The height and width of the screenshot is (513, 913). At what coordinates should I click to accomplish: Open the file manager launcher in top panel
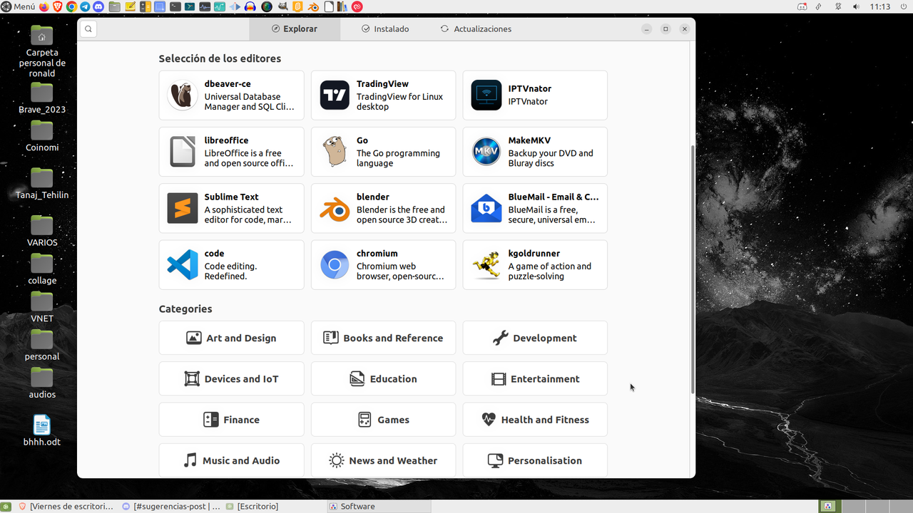click(x=114, y=6)
